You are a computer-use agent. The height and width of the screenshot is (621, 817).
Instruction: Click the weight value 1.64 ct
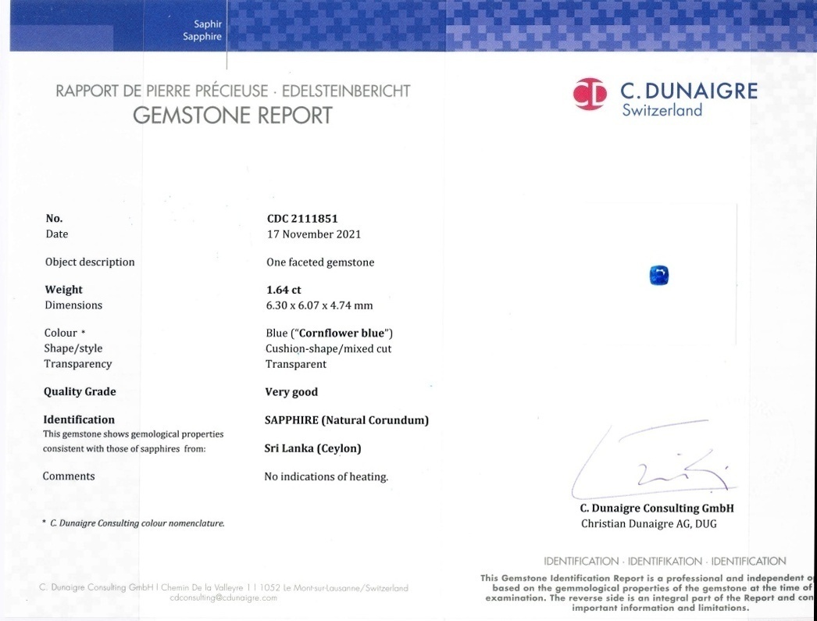[284, 290]
